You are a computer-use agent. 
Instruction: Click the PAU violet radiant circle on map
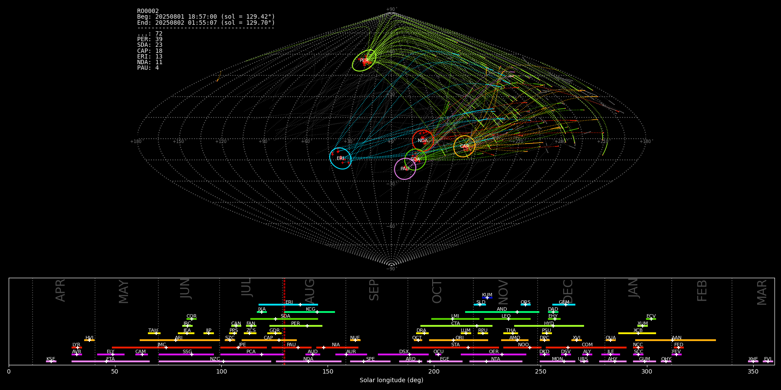click(x=405, y=169)
